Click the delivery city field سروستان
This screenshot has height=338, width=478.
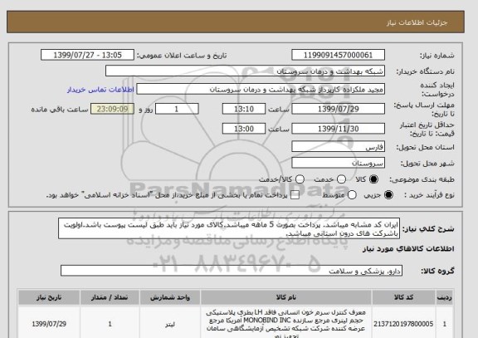[x=338, y=163]
